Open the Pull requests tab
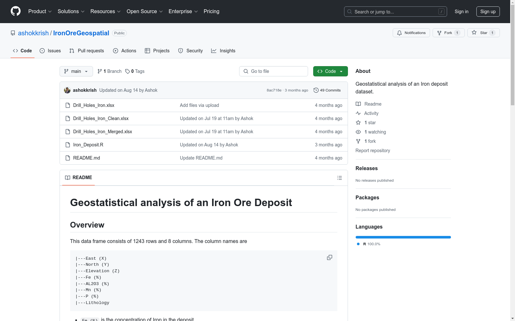The width and height of the screenshot is (515, 321). pos(87,51)
